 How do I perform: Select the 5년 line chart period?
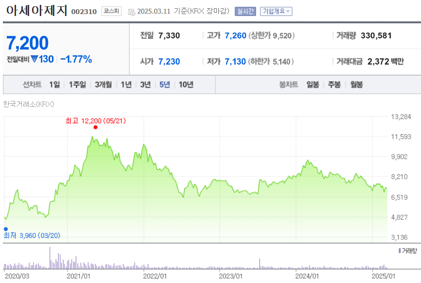coord(164,84)
